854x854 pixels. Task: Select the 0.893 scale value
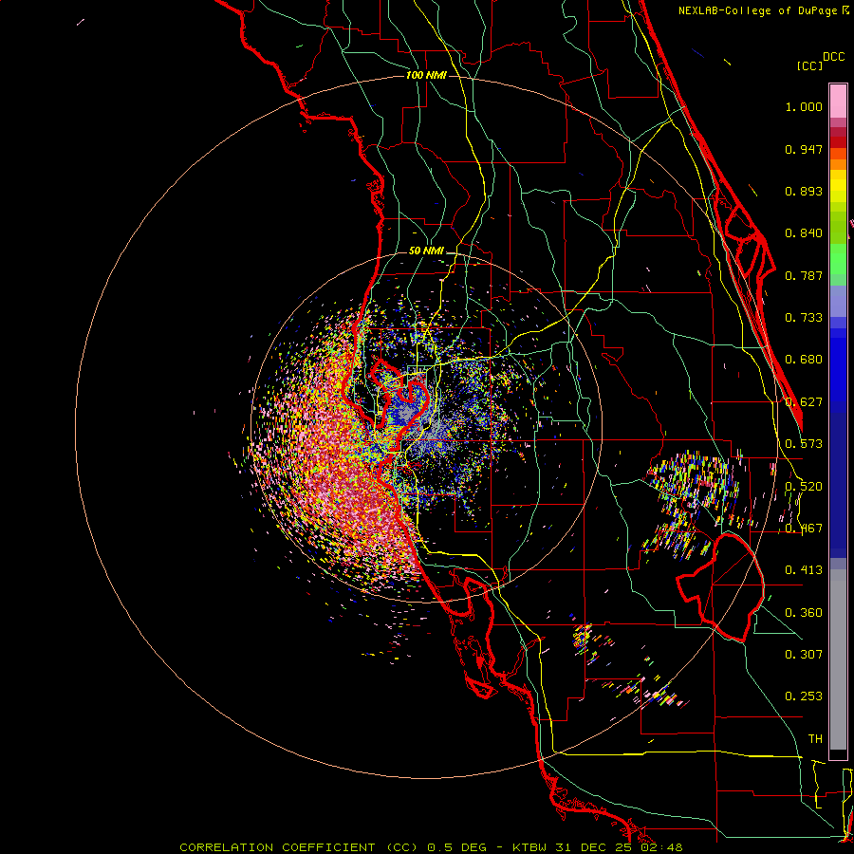[x=804, y=191]
